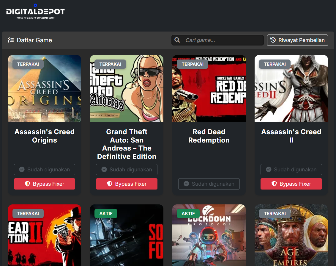Click the Daftar Game heading
The height and width of the screenshot is (266, 336).
(34, 40)
